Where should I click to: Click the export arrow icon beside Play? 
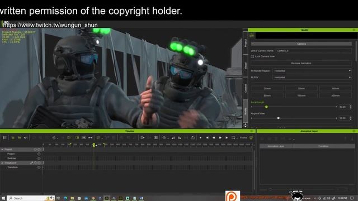(x=192, y=138)
